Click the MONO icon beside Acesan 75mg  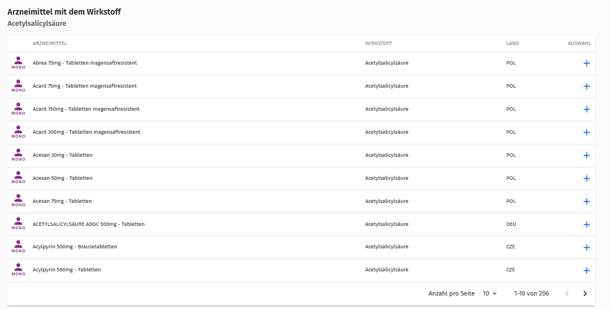pyautogui.click(x=19, y=201)
